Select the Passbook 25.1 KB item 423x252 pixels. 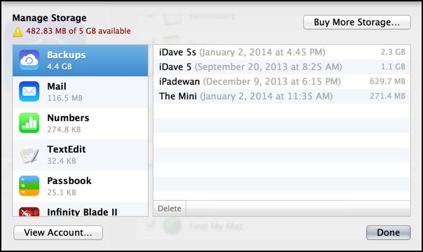point(80,186)
